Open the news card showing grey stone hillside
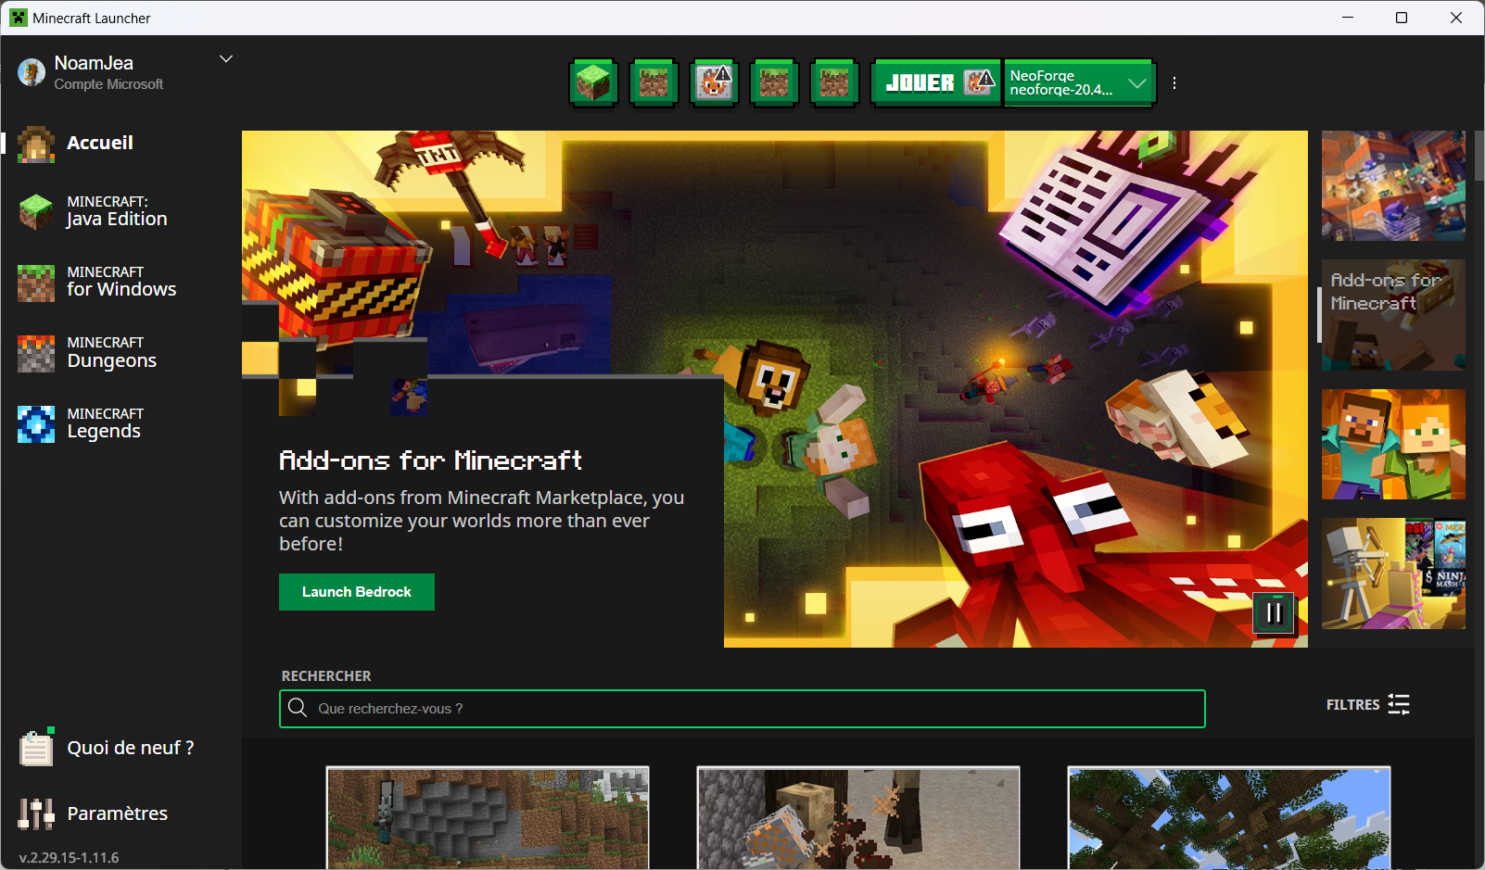This screenshot has width=1485, height=870. tap(488, 818)
